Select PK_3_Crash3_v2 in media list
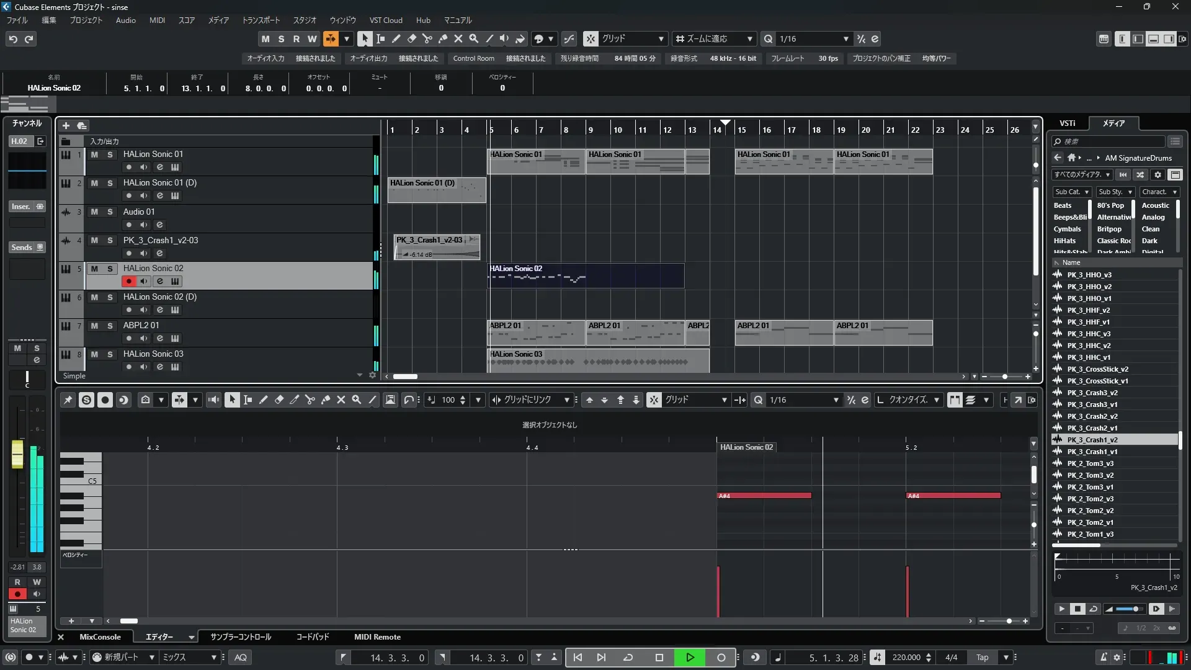1191x670 pixels. pos(1092,393)
